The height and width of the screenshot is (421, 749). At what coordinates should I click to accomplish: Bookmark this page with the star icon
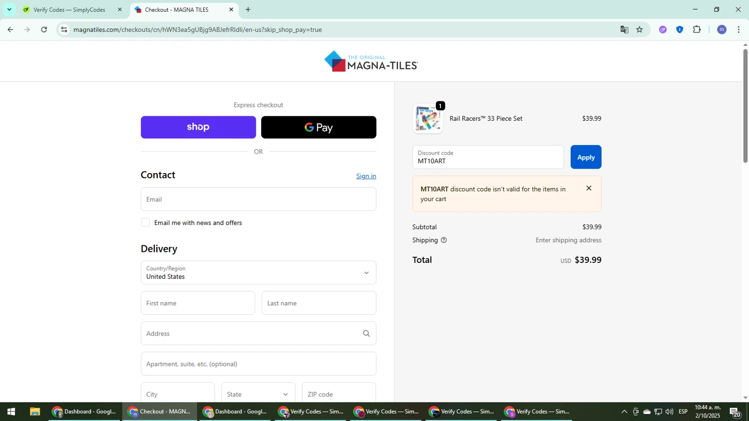click(x=640, y=29)
